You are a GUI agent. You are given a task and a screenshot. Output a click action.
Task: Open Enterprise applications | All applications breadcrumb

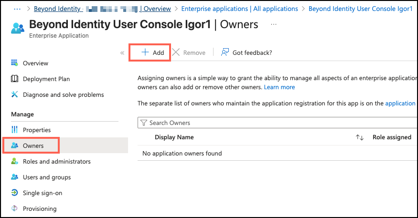click(240, 9)
